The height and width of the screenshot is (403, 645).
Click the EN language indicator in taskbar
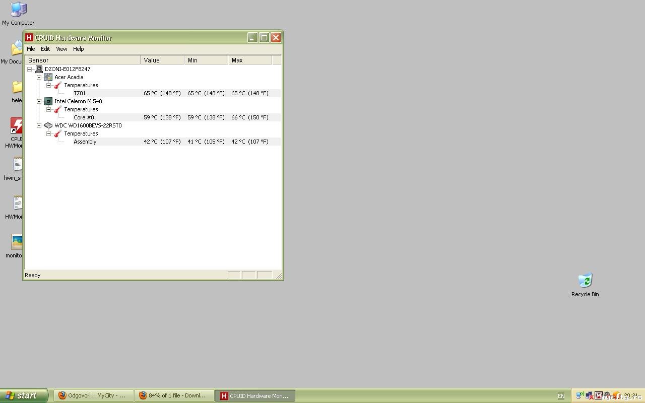click(x=561, y=396)
